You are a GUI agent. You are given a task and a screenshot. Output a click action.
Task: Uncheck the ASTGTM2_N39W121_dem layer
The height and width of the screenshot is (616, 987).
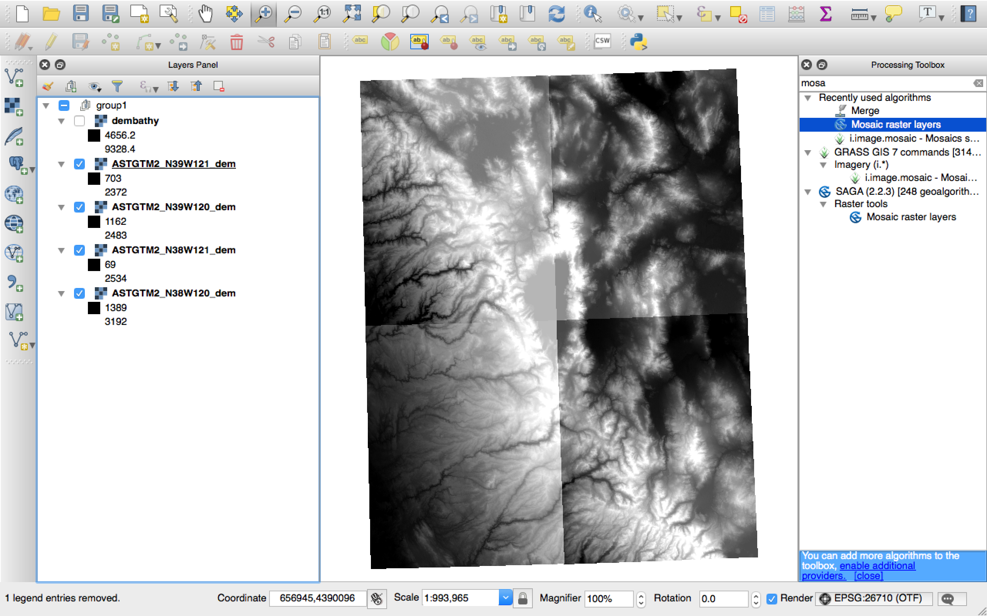tap(79, 164)
